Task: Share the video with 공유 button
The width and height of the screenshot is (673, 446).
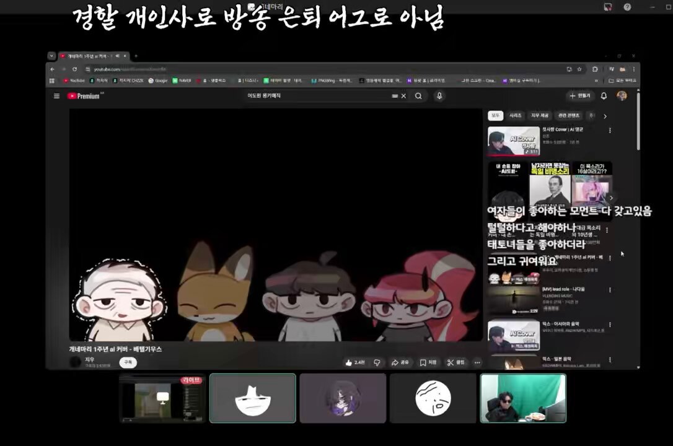Action: [400, 363]
